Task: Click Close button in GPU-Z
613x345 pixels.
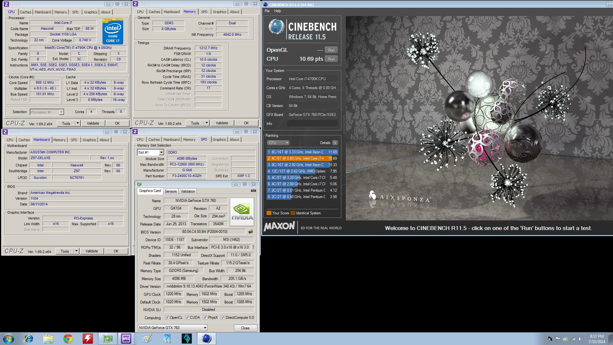Action: tap(245, 328)
